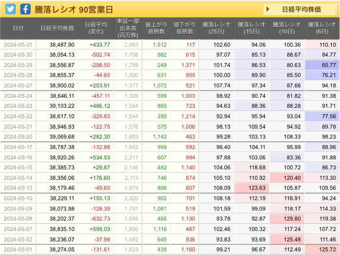This screenshot has width=340, height=255.
Task: Click advancing issues count 1,512
Action: click(160, 45)
